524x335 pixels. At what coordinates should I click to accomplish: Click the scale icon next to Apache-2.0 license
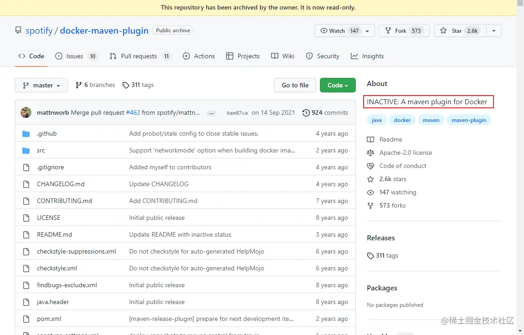click(370, 153)
